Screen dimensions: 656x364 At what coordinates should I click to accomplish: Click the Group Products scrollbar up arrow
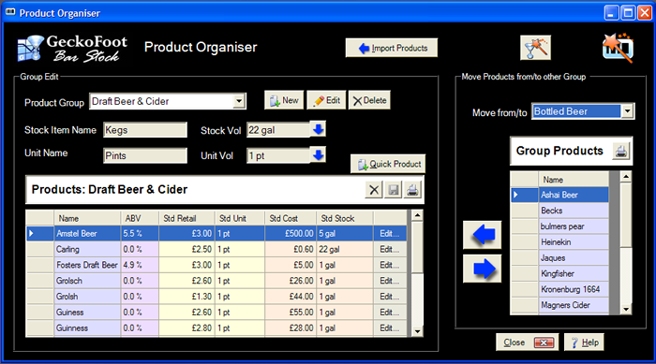click(626, 177)
